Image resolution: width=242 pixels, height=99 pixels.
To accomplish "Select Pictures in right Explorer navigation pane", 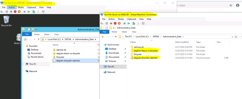I will pyautogui.click(x=112, y=61).
